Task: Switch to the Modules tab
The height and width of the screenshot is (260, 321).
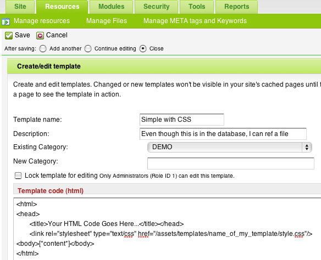Action: [x=112, y=7]
